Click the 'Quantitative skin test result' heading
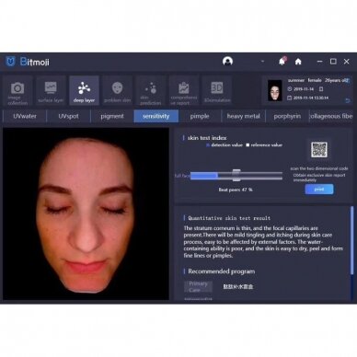This screenshot has width=357, height=357. pos(229,218)
